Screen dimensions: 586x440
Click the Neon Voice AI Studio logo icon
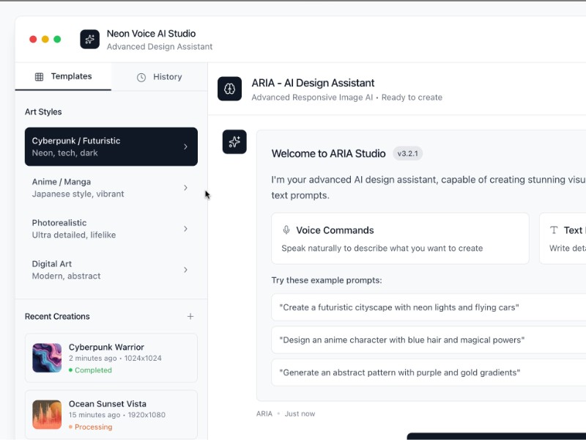(x=89, y=40)
